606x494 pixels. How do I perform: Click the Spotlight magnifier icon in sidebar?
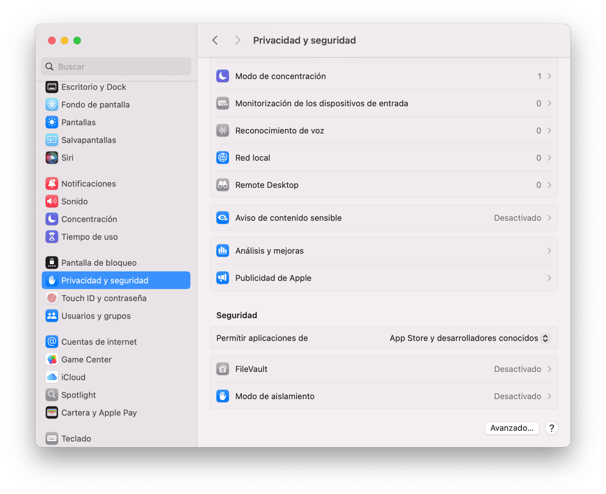[52, 395]
